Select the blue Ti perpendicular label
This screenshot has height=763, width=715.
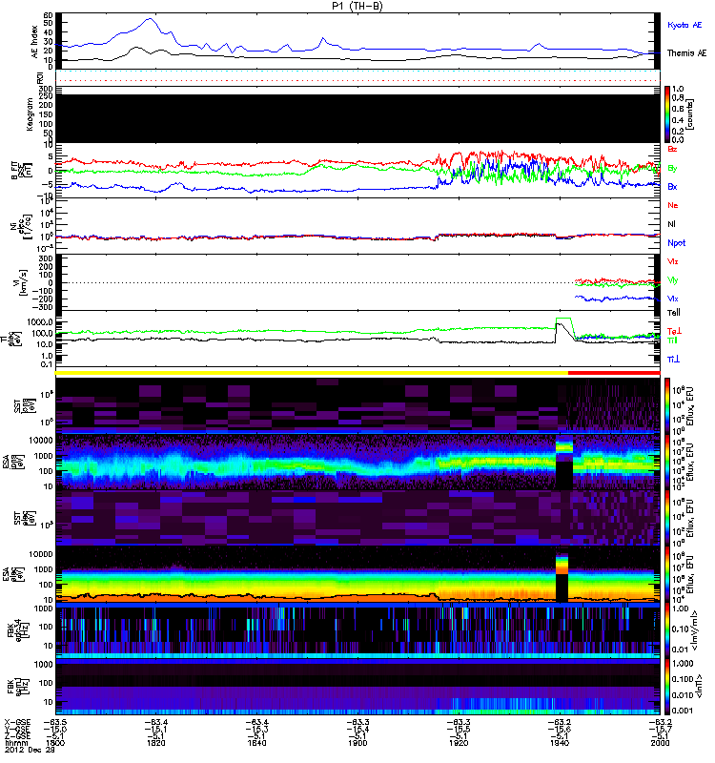click(x=673, y=360)
